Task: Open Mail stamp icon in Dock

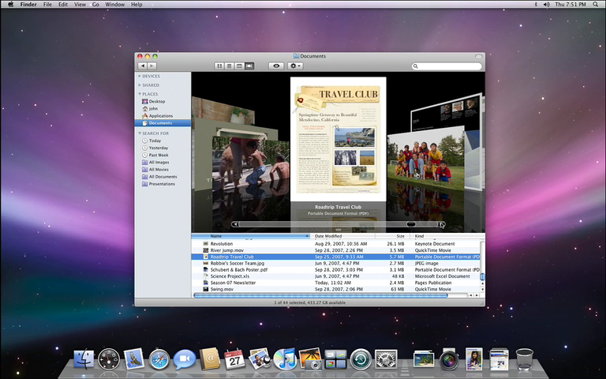Action: [x=133, y=358]
